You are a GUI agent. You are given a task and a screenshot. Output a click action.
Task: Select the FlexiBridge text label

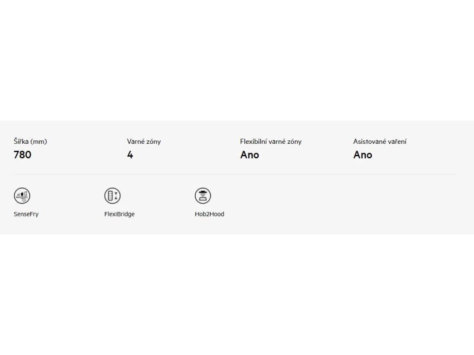click(x=119, y=214)
